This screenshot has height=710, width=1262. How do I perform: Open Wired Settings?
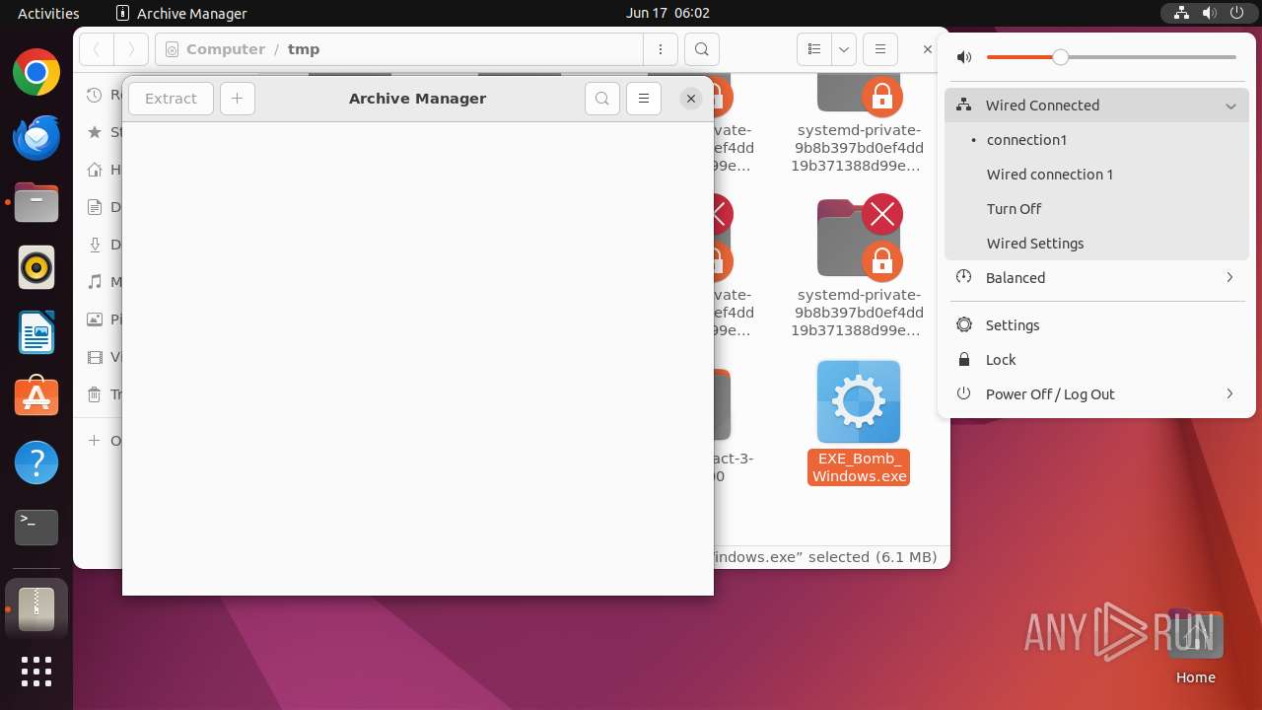pos(1096,244)
